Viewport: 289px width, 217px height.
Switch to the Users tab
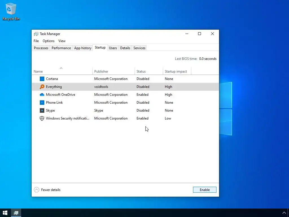point(113,48)
